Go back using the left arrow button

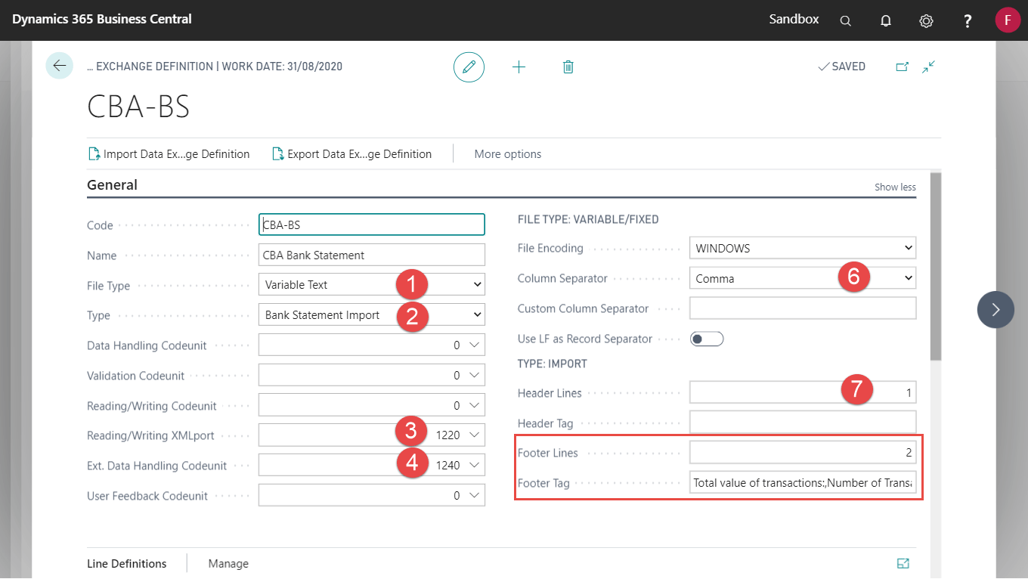(x=60, y=66)
